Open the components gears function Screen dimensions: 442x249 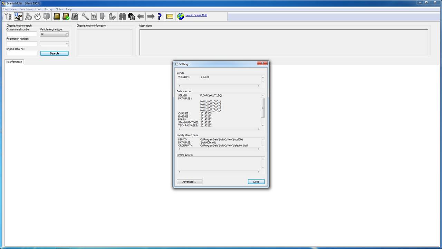28,16
